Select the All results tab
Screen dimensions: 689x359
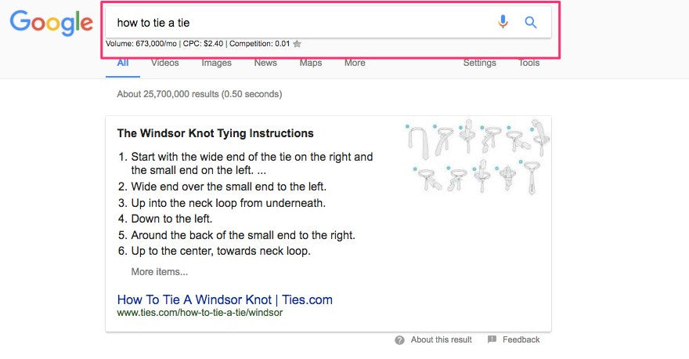tap(123, 63)
